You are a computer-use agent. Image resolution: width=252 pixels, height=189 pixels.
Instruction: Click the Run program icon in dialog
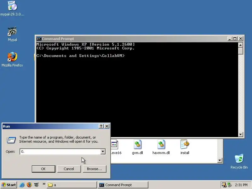coord(11,140)
